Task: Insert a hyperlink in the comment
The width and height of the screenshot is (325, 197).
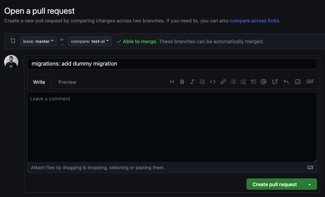Action: pyautogui.click(x=223, y=82)
